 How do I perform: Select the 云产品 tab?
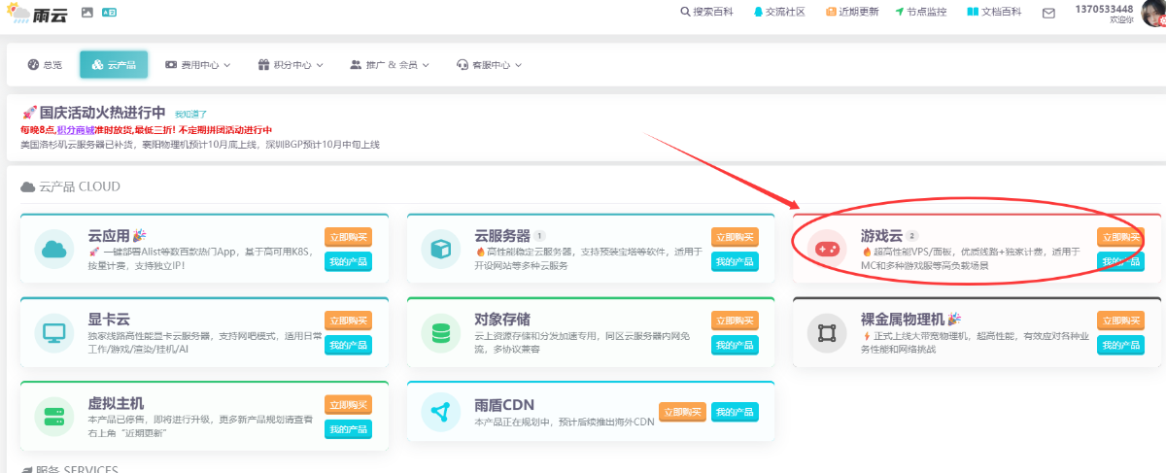click(x=114, y=65)
